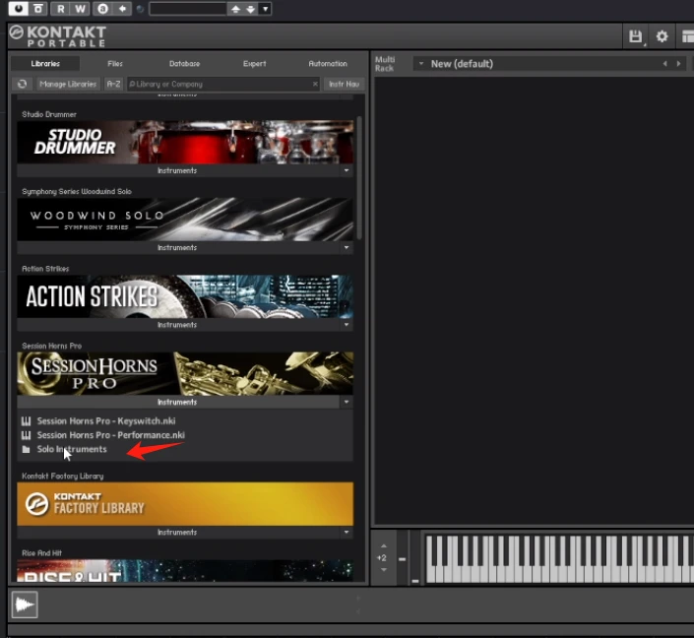Viewport: 694px width, 638px height.
Task: Click the Rise And Hit library banner
Action: tap(185, 571)
